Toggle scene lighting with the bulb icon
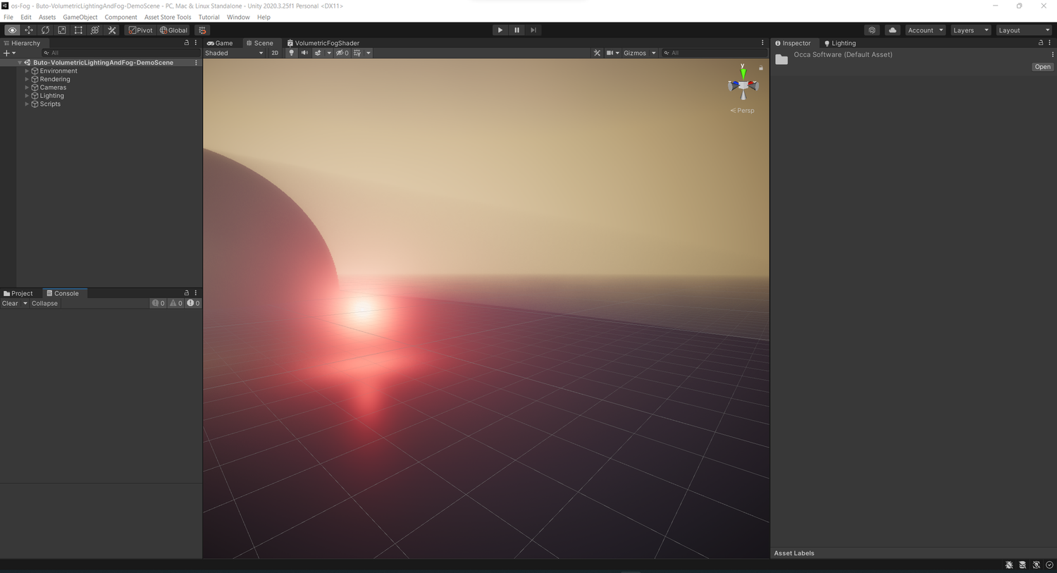The width and height of the screenshot is (1057, 573). coord(291,53)
